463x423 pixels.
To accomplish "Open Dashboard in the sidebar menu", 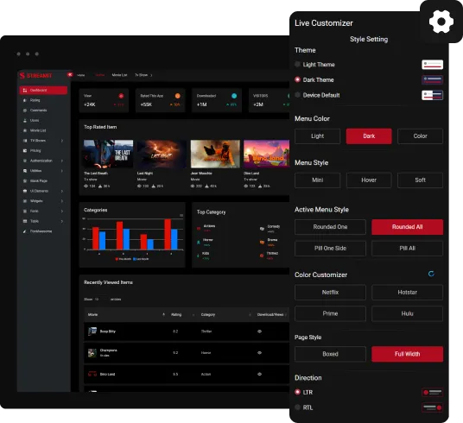I will 43,91.
